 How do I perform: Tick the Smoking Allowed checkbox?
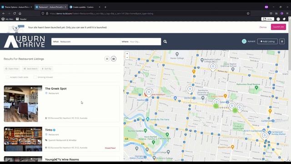pyautogui.click(x=35, y=77)
